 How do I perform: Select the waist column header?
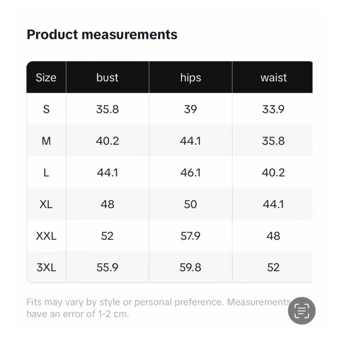click(273, 78)
